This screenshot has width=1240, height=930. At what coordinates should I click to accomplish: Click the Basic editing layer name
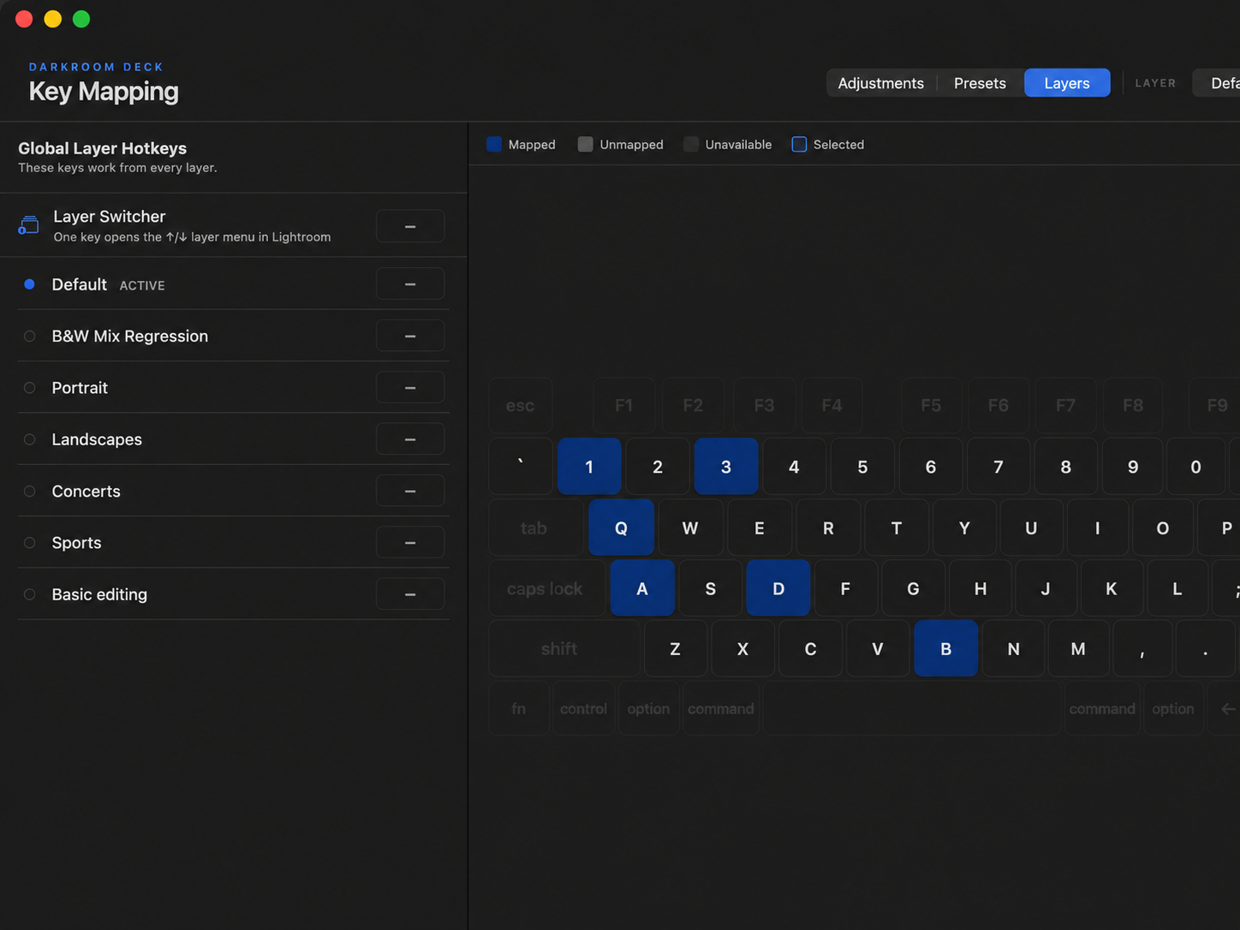pyautogui.click(x=99, y=594)
